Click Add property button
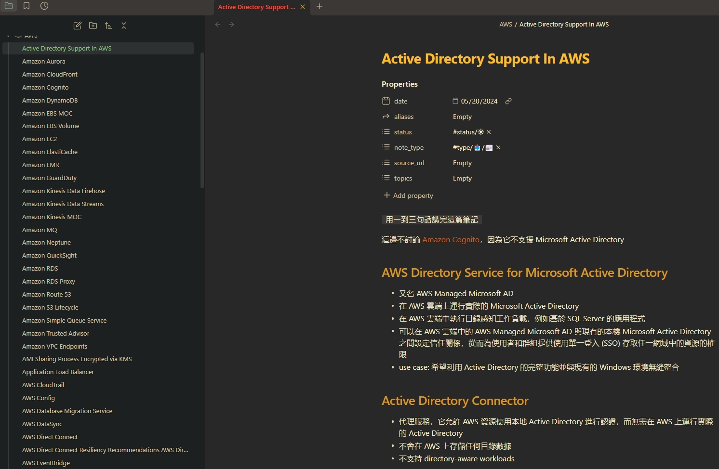Viewport: 719px width, 469px height. pos(408,195)
